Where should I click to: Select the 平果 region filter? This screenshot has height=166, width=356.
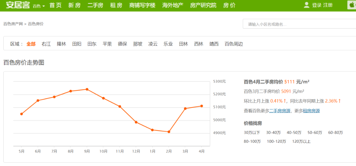[x=107, y=44]
